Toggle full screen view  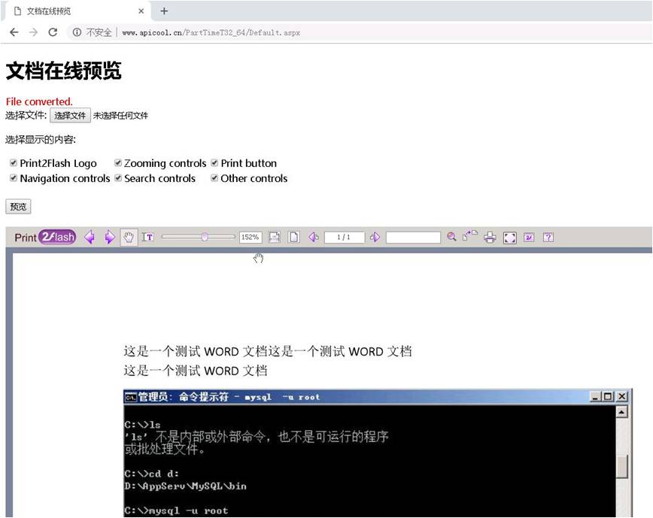point(510,238)
